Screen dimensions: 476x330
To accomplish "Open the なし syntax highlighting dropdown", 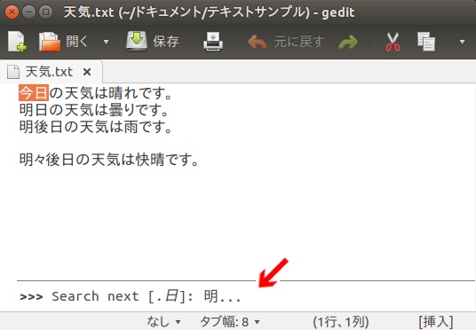I will pos(163,321).
